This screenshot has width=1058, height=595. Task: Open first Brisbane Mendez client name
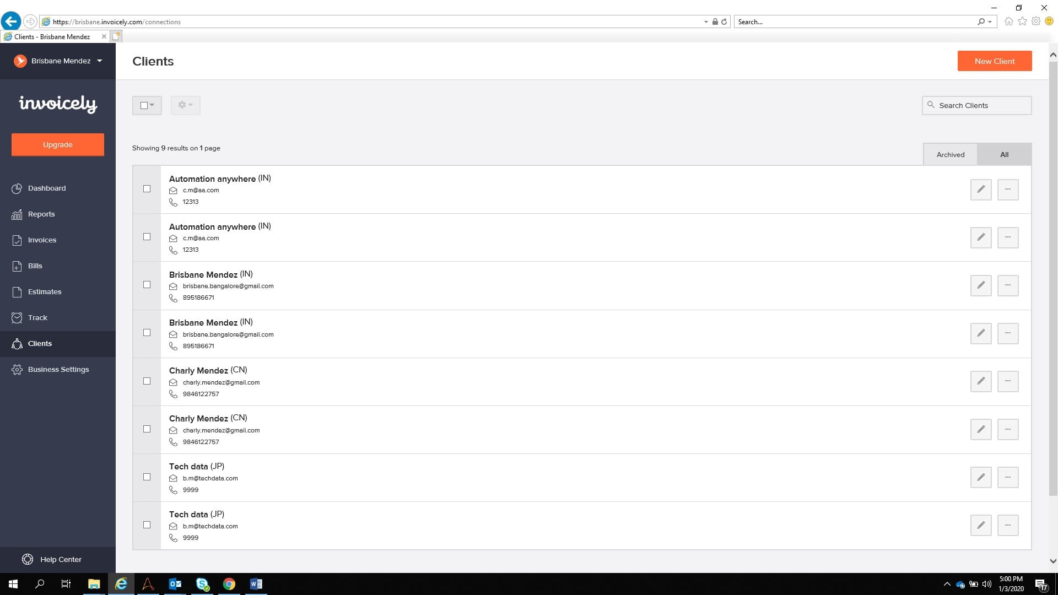[x=203, y=275]
